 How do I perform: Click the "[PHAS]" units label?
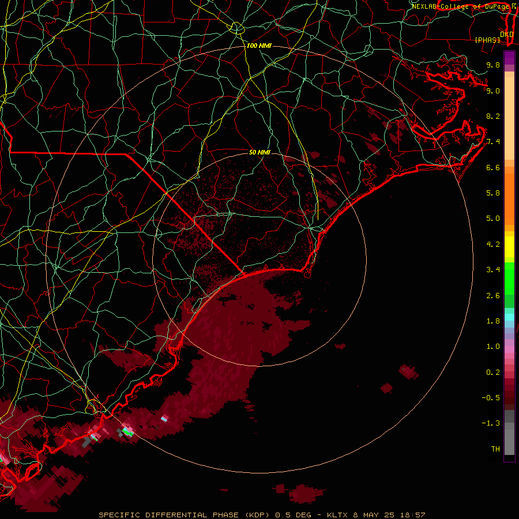click(x=487, y=40)
